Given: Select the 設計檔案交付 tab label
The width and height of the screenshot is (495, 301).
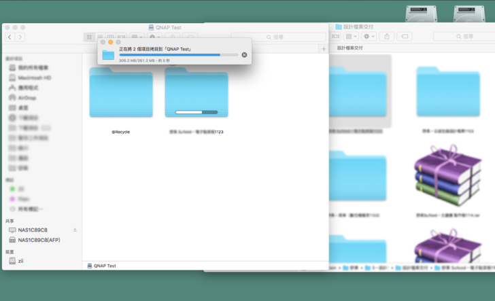Looking at the screenshot, I should coord(349,48).
